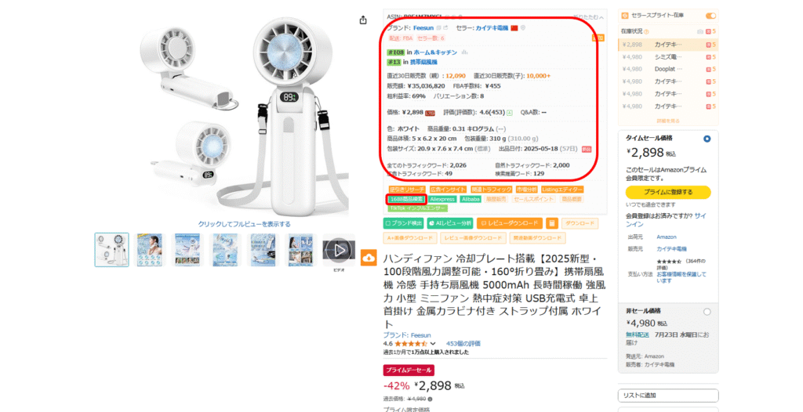Viewport: 803px width, 412px height.
Task: Click the orange cloud download icon
Action: (x=369, y=258)
